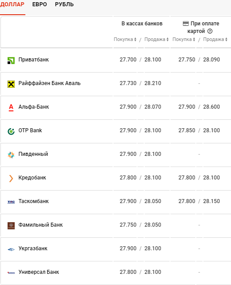Open the card payment help question-mark icon
Image resolution: width=231 pixels, height=285 pixels.
tap(210, 31)
